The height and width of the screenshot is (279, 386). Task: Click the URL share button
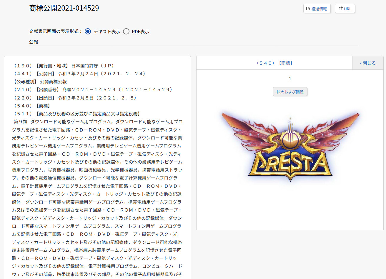click(x=345, y=9)
